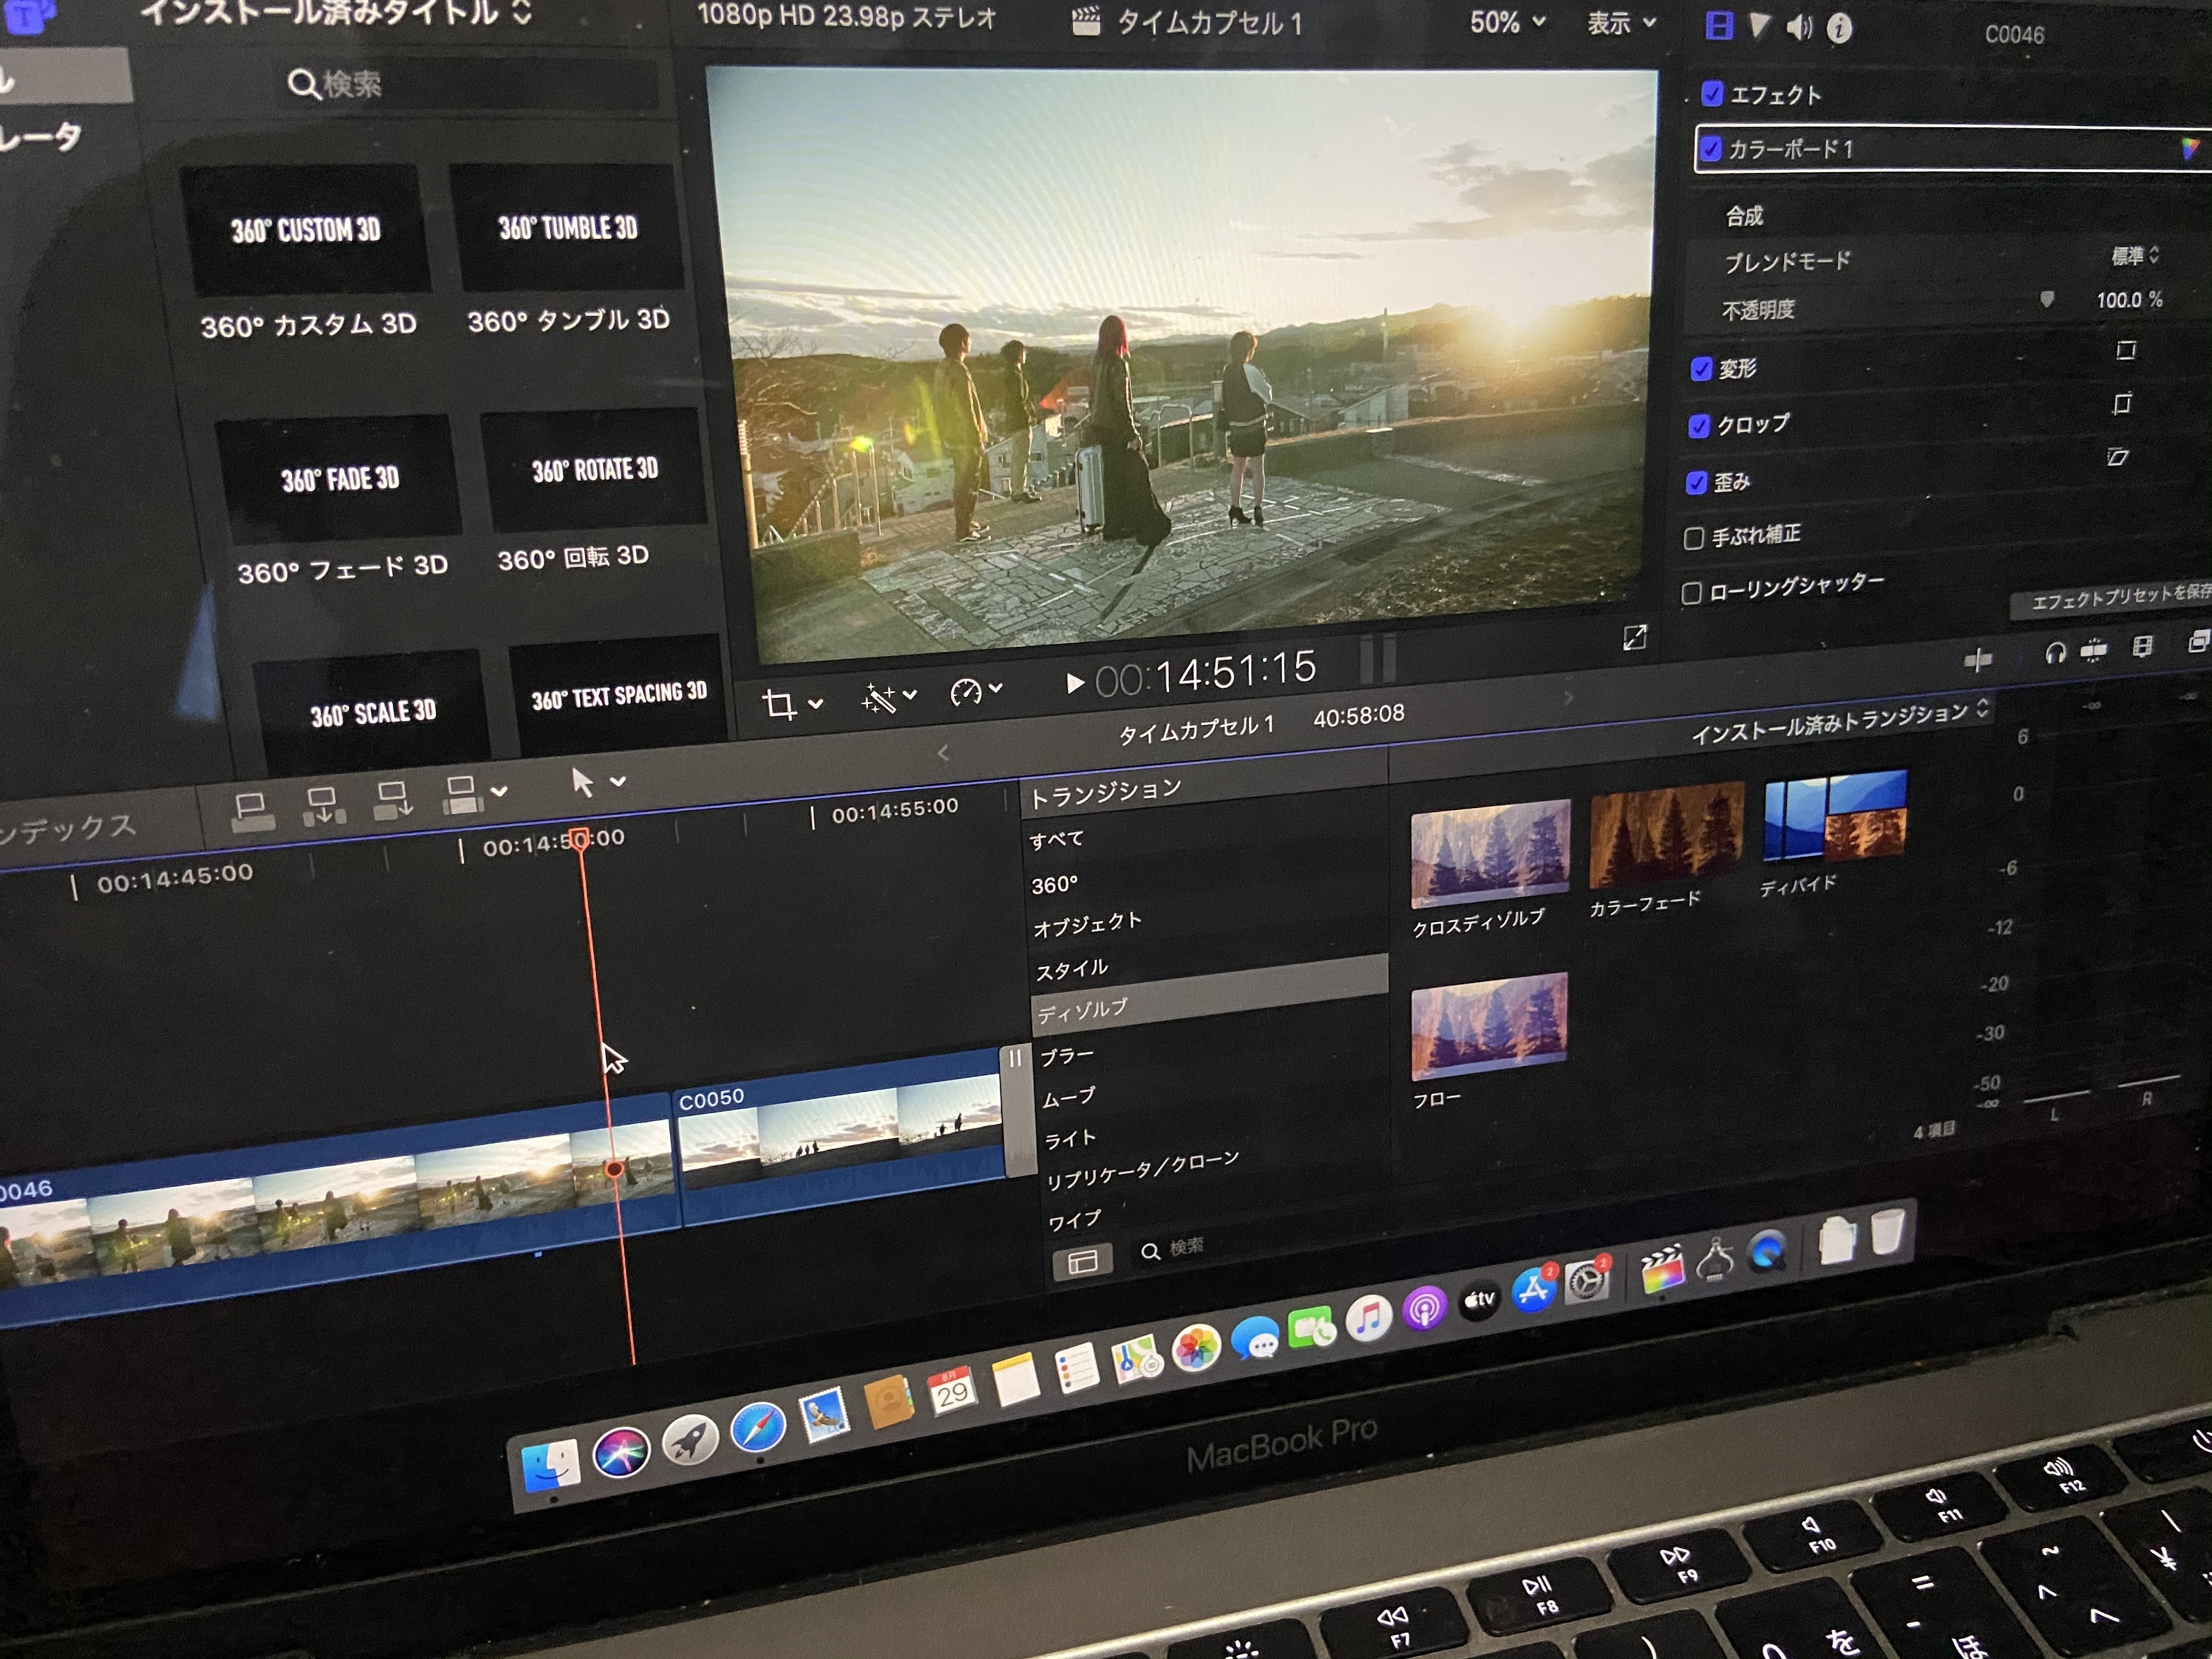Enable the ローリングシャッター checkbox
Screen dimensions: 2212x1659
coord(1691,594)
